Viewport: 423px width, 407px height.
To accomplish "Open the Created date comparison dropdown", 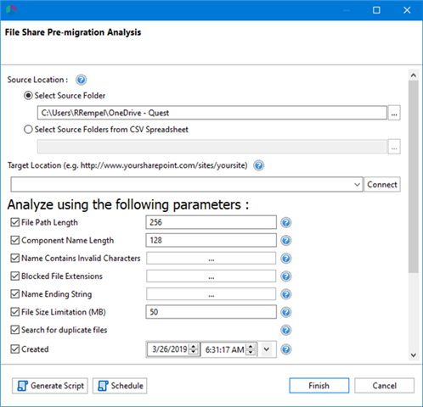I will click(267, 349).
